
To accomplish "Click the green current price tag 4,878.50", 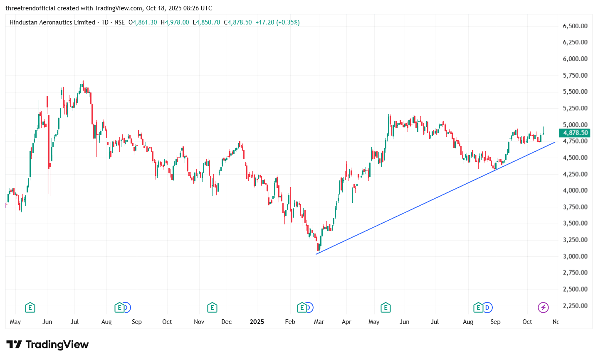I will pyautogui.click(x=575, y=133).
